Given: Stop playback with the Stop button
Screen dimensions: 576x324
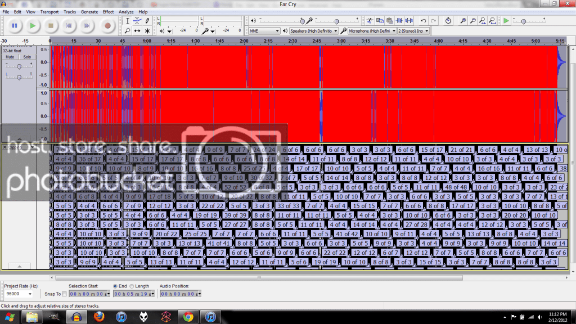Looking at the screenshot, I should pos(51,26).
